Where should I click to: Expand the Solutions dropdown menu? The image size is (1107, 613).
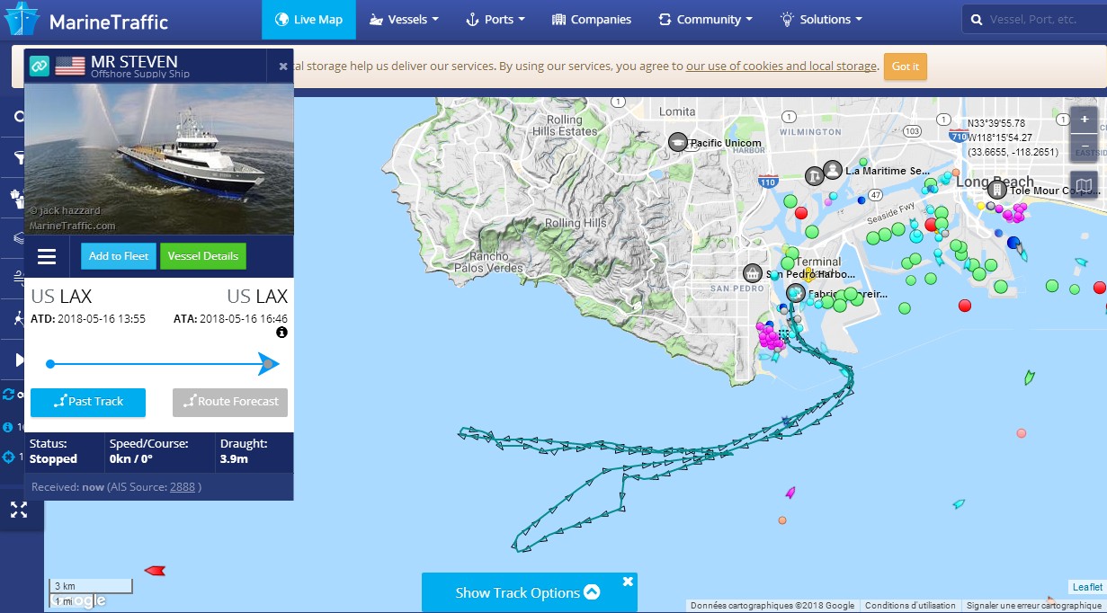pos(820,20)
